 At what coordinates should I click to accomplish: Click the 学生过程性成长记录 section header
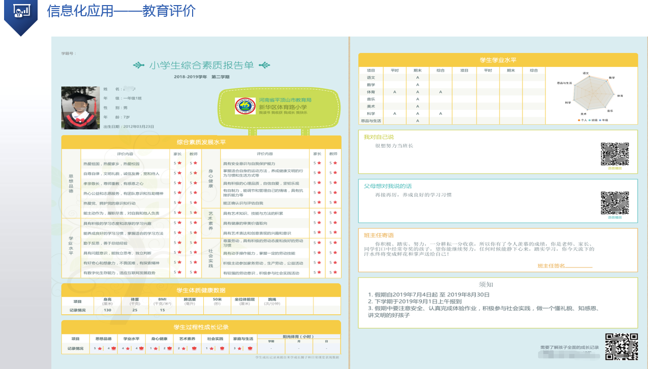(201, 327)
